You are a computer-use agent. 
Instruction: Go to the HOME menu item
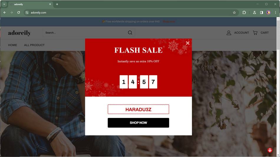coord(12,45)
